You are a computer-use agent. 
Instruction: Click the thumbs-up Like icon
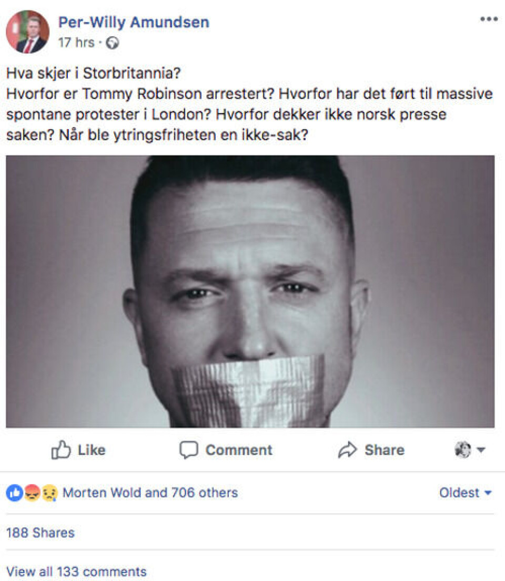tap(61, 450)
